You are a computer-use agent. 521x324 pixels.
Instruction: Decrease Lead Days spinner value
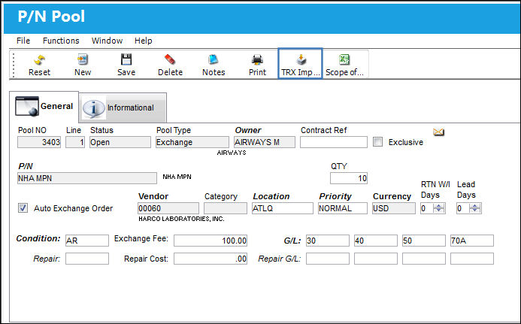[x=475, y=210]
